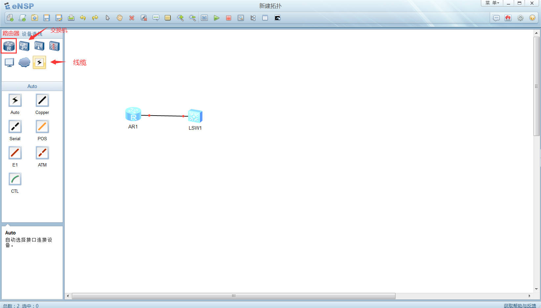
Task: Undo the last action
Action: click(83, 18)
